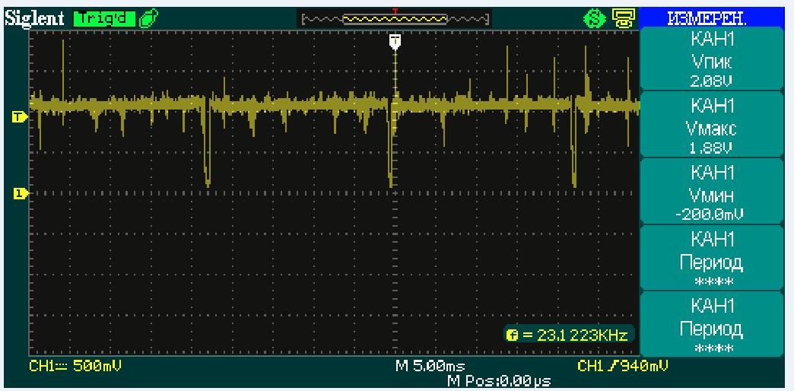
Task: Click the yellow T trigger level marker
Action: tap(19, 117)
